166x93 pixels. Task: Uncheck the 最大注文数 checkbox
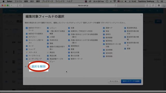coord(69,52)
